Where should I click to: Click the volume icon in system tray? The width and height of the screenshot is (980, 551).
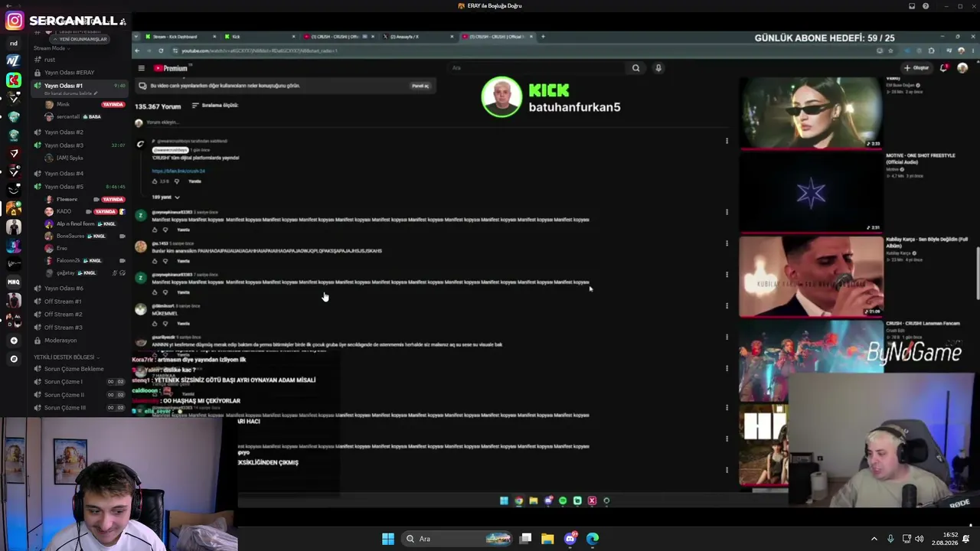[x=919, y=539]
